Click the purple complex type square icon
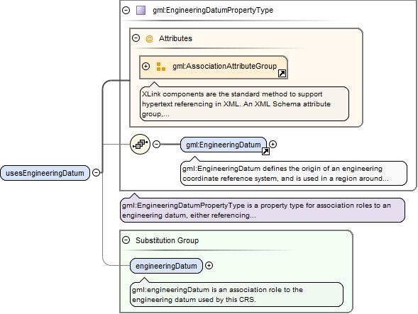This screenshot has width=418, height=314. click(141, 11)
